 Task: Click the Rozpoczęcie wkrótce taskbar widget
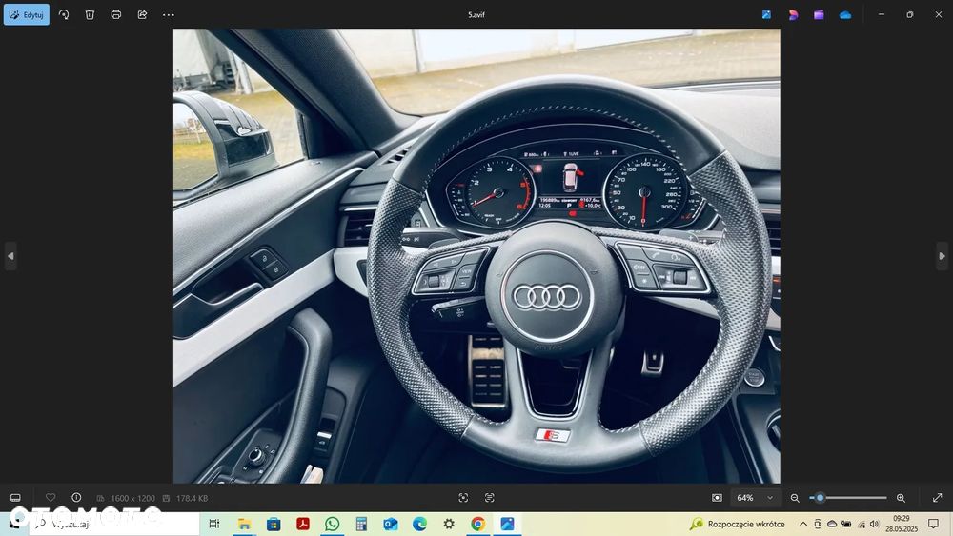[738, 524]
